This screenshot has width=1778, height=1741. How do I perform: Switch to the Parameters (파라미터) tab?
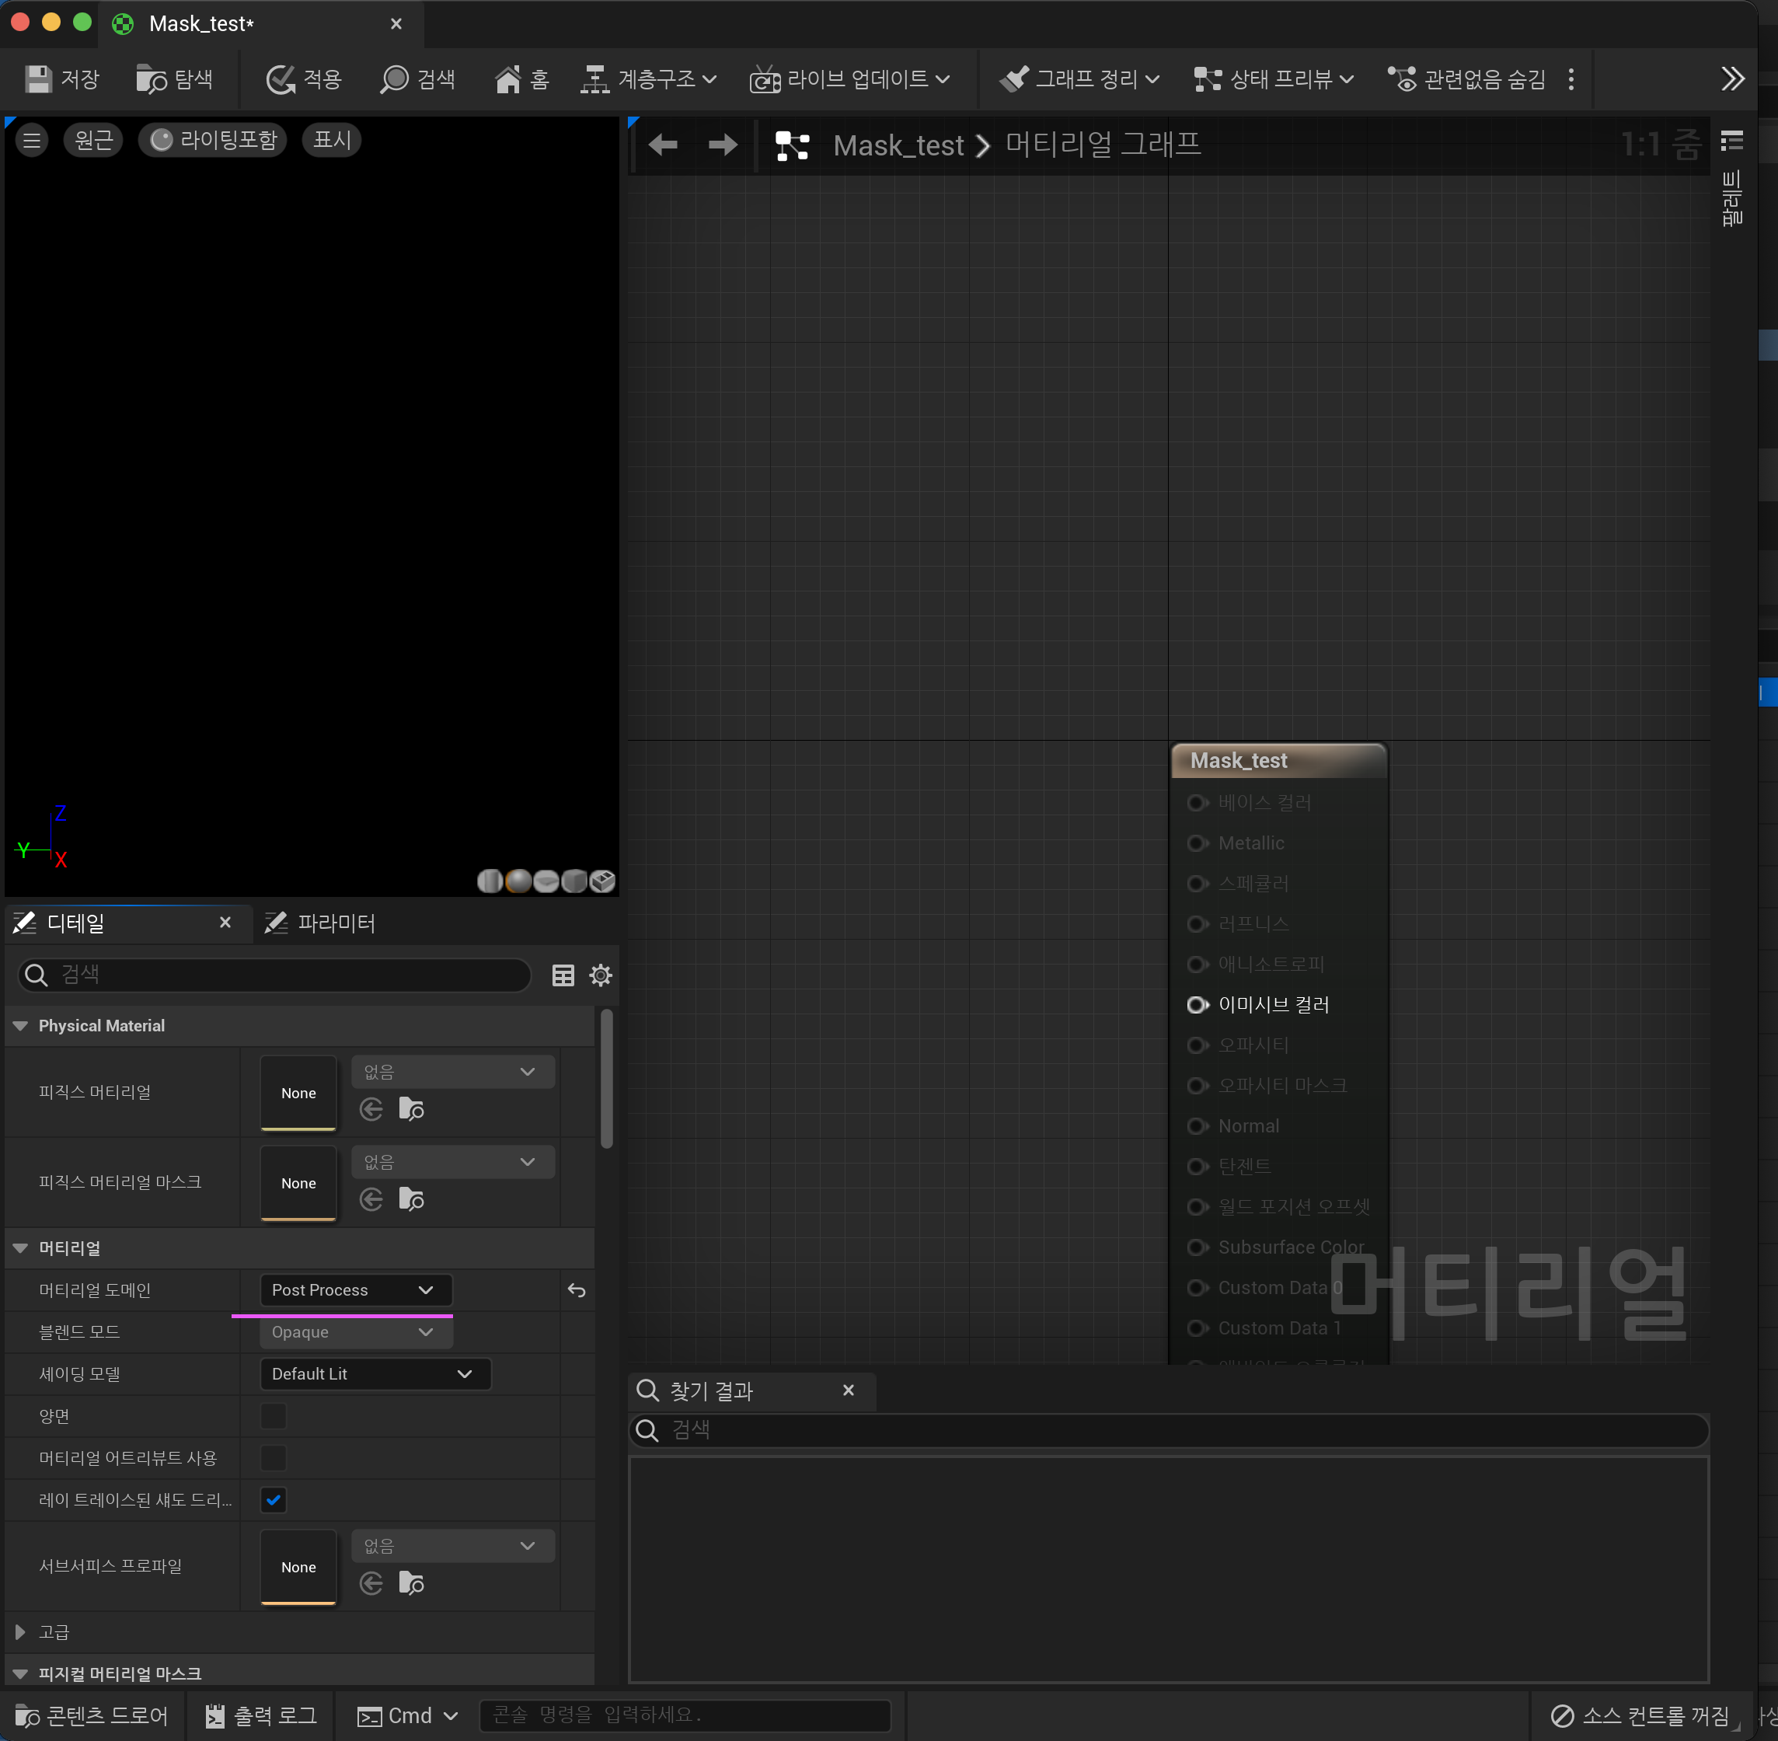click(322, 923)
